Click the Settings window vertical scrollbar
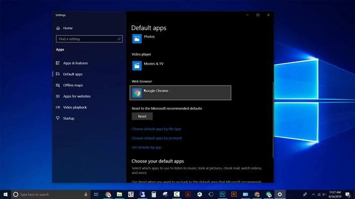Screen dimensions: 355x199 pyautogui.click(x=273, y=119)
